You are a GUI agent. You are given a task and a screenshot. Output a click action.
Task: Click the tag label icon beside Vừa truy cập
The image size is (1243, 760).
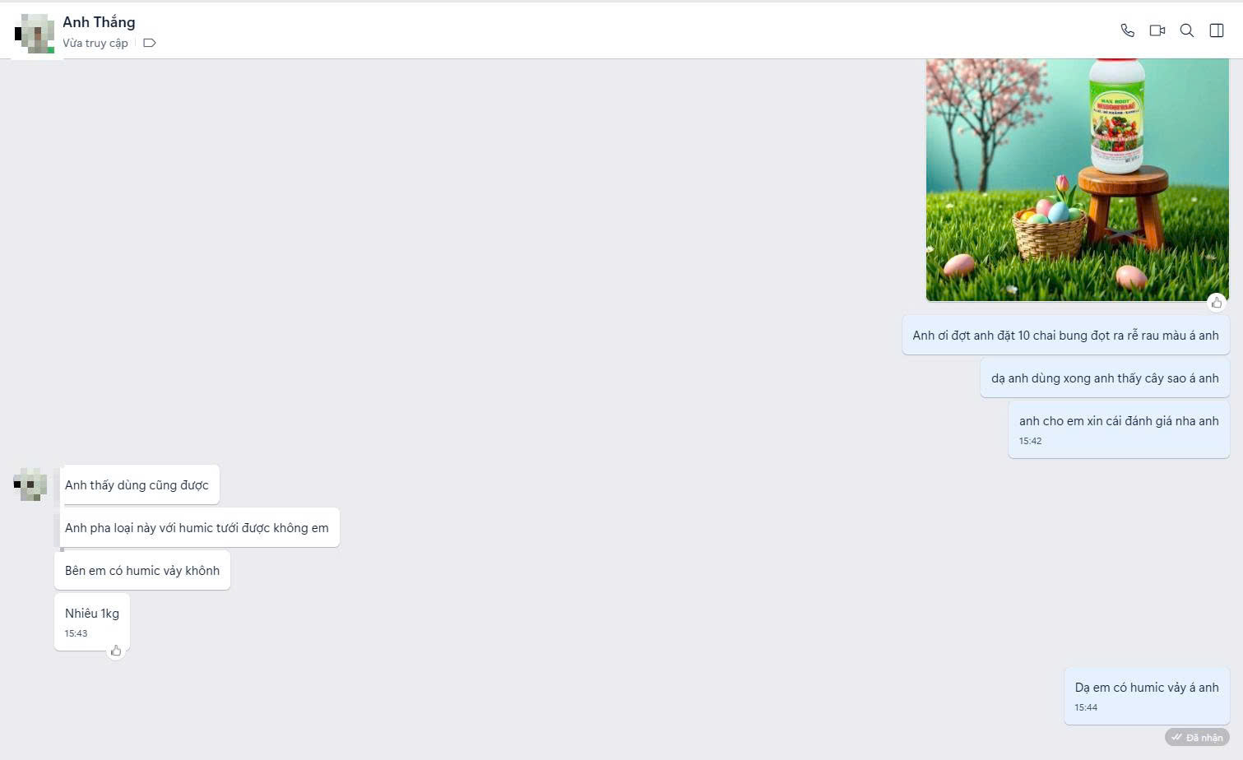pos(149,43)
